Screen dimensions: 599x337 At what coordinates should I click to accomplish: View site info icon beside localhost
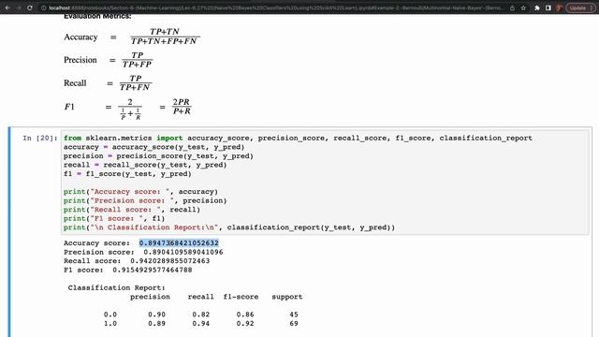click(44, 7)
